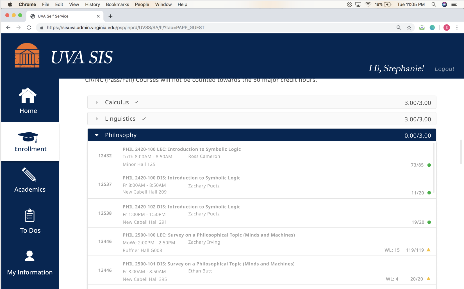464x289 pixels.
Task: Click the clock Tue 11:05 PM
Action: (411, 4)
